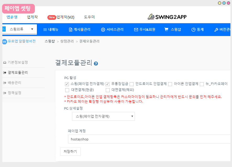The height and width of the screenshot is (167, 232).
Task: Enable 안드로이드 인앱결제 checkbox
Action: pyautogui.click(x=131, y=84)
